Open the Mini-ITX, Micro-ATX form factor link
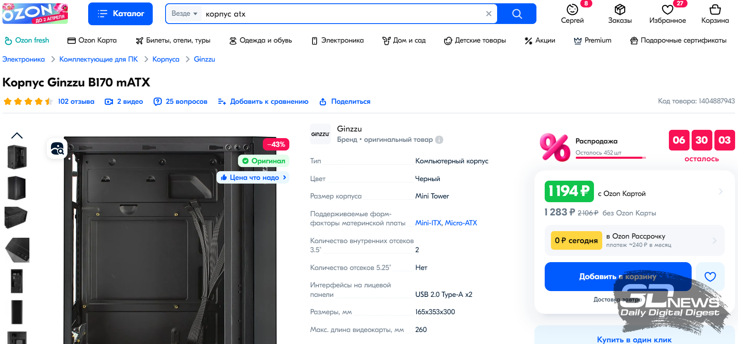Viewport: 738px width, 344px height. [x=446, y=223]
